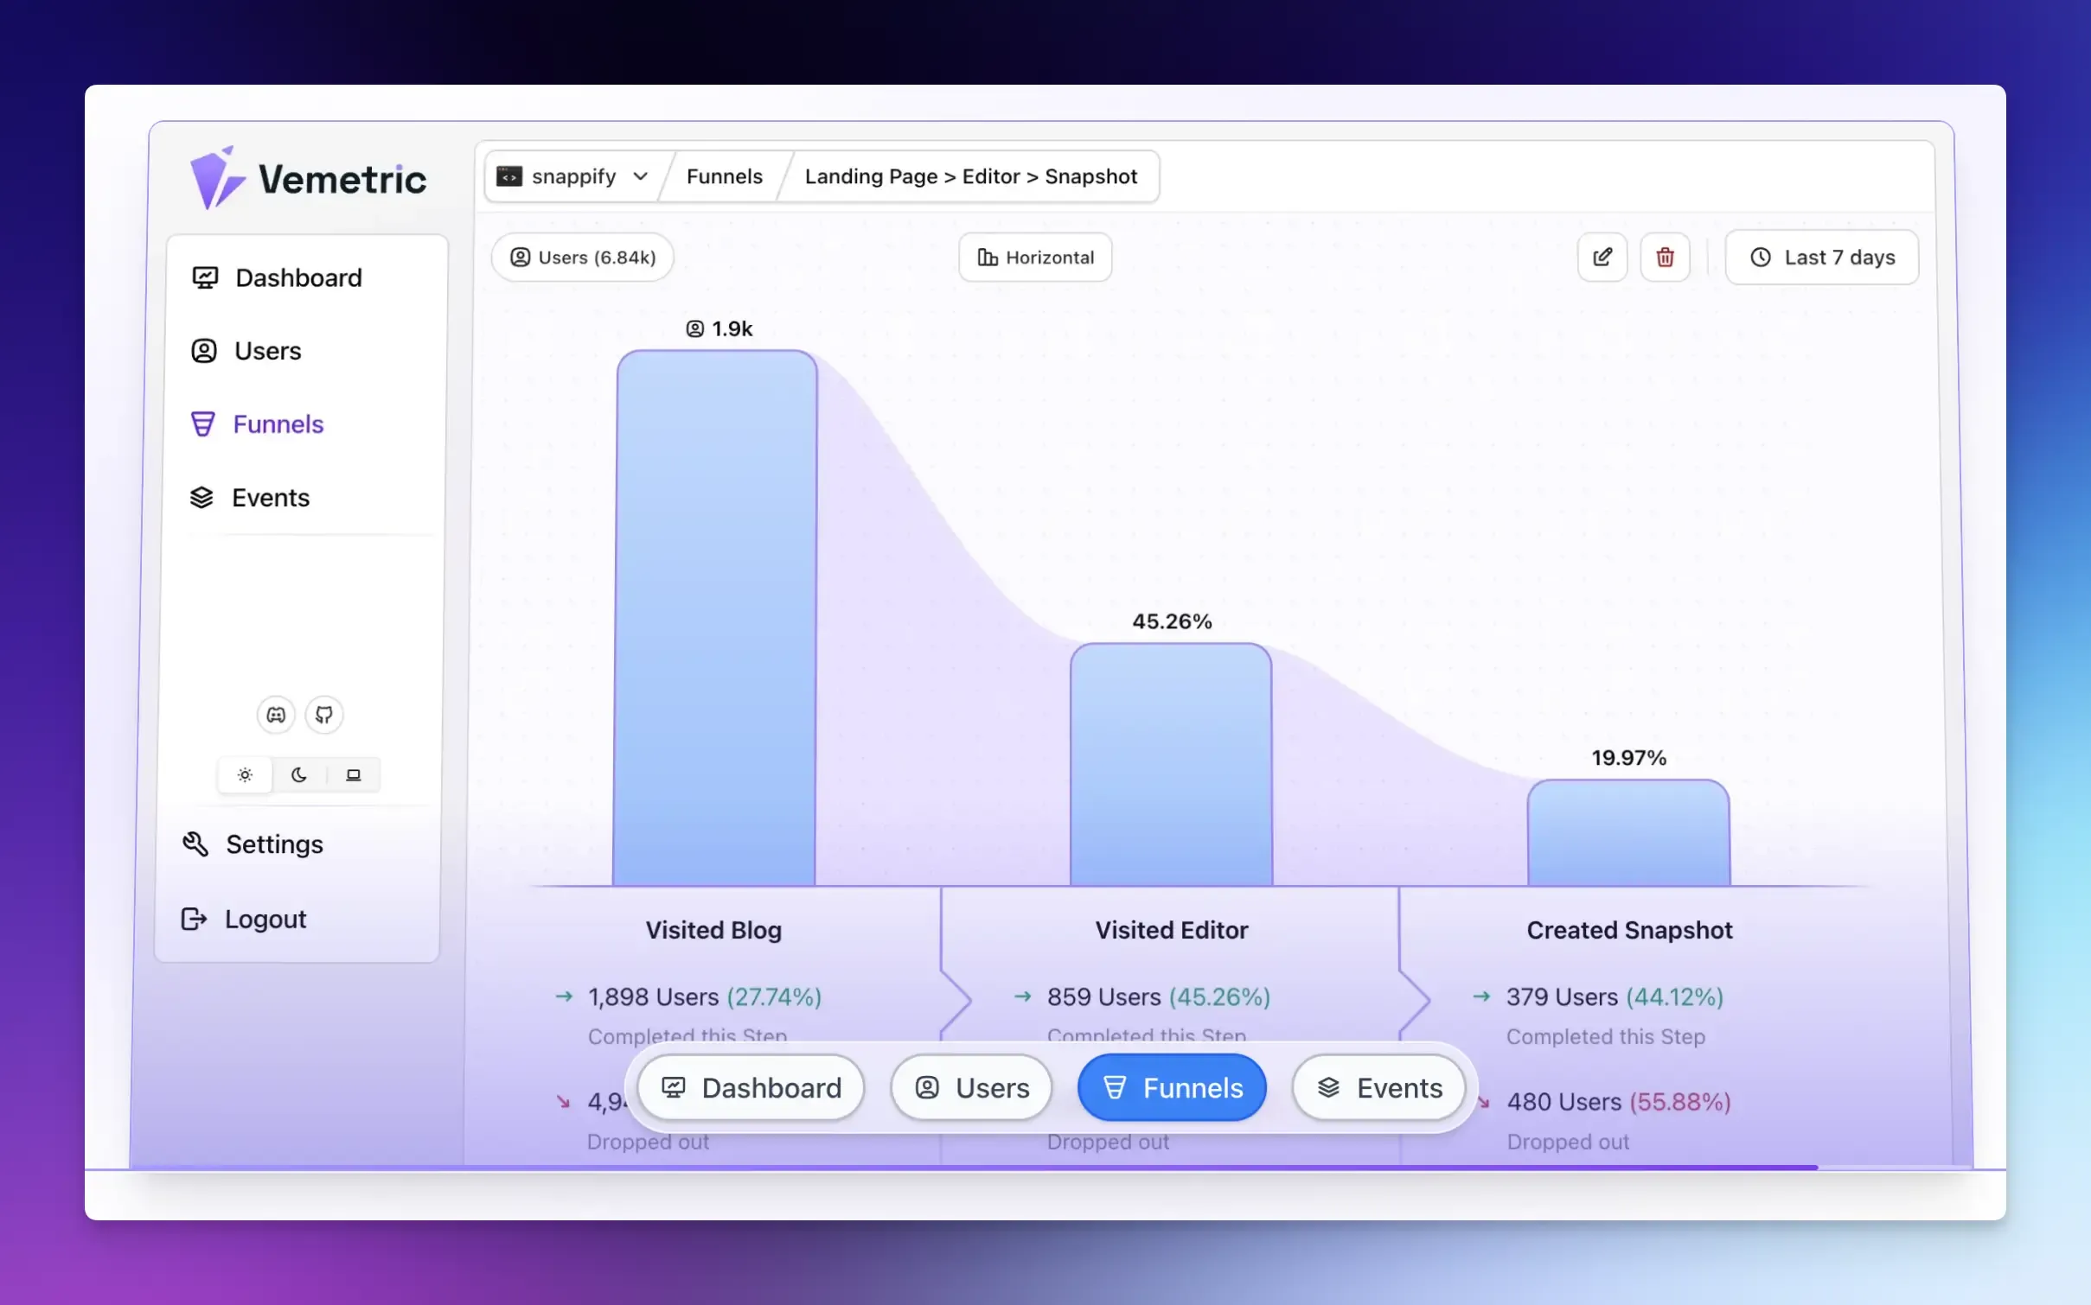Image resolution: width=2091 pixels, height=1305 pixels.
Task: Select Funnels in the bottom floating nav
Action: pyautogui.click(x=1172, y=1087)
